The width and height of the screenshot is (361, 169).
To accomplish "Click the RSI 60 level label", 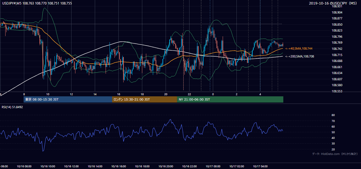I will coord(333,126).
